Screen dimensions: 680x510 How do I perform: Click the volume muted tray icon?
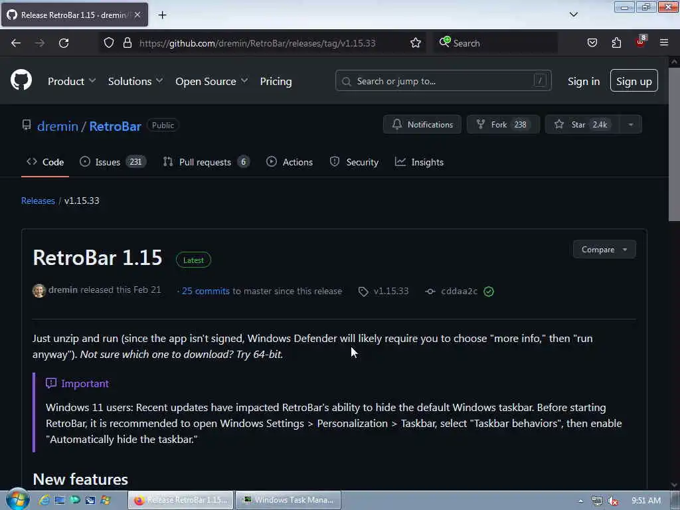(612, 501)
